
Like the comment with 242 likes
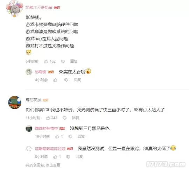point(48,118)
